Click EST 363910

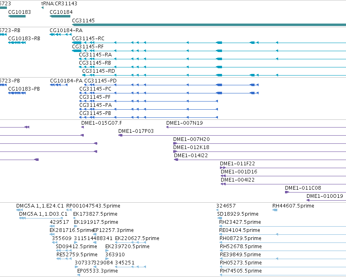pyautogui.click(x=115, y=255)
